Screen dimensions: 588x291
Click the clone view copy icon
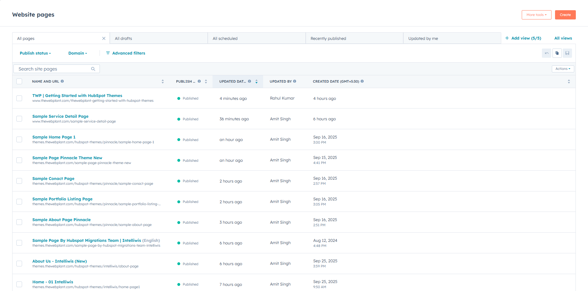(x=557, y=53)
